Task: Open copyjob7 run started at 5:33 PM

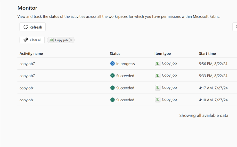Action: pyautogui.click(x=27, y=76)
